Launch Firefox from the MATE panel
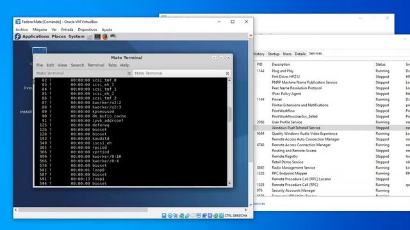Viewport: 410px width, 230px height. coord(105,36)
